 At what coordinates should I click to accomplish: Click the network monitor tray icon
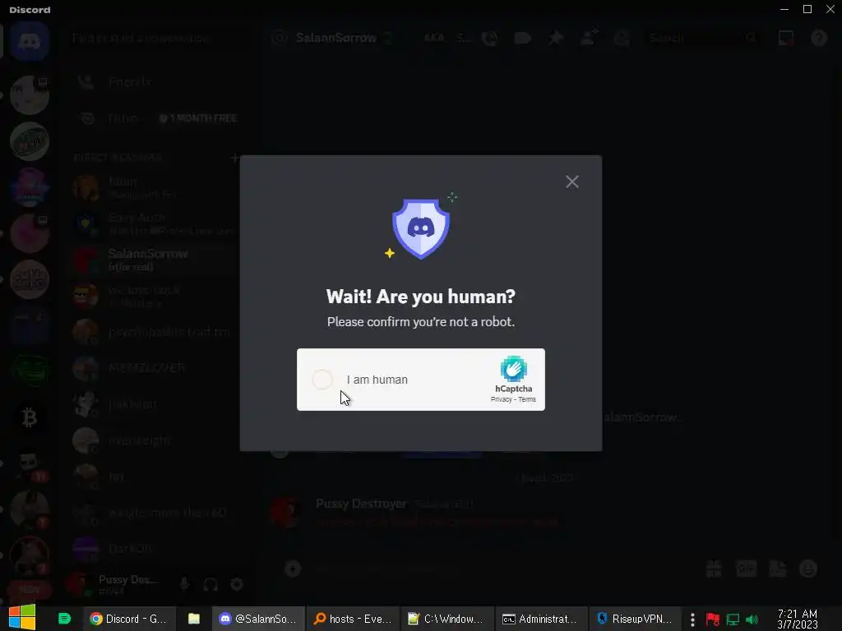tap(733, 619)
